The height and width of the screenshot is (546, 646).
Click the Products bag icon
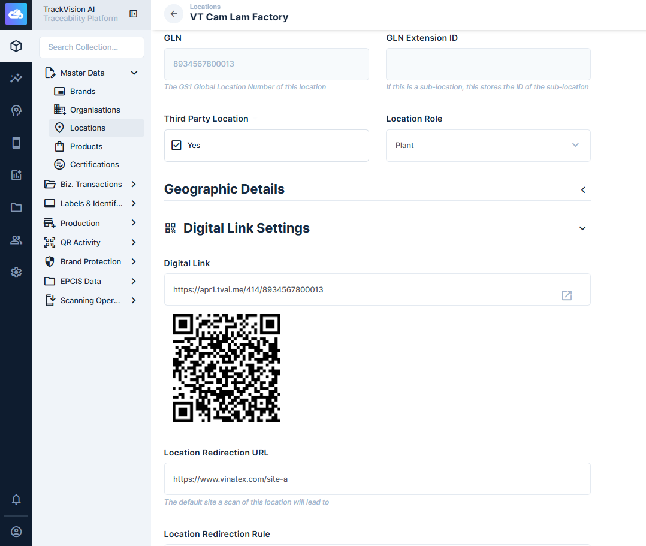click(59, 146)
